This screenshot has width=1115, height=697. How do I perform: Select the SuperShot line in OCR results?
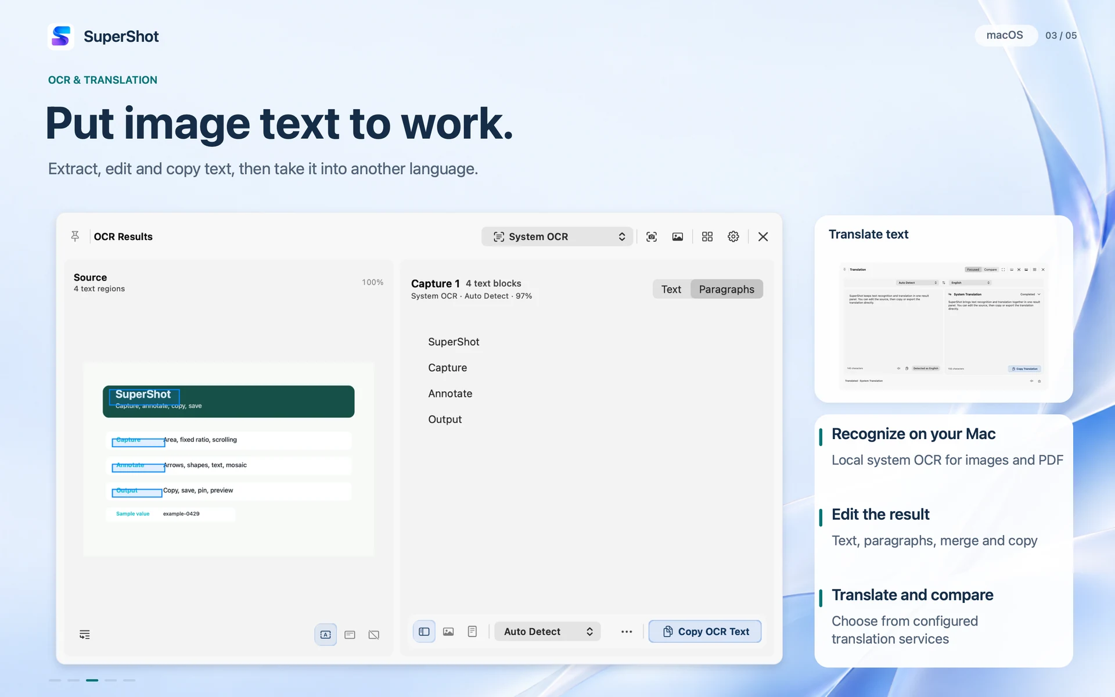click(x=454, y=342)
